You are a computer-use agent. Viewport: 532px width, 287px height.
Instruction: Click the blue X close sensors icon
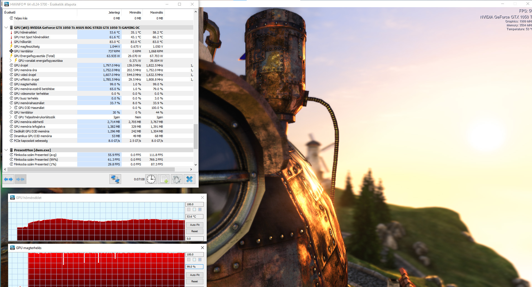coord(189,179)
